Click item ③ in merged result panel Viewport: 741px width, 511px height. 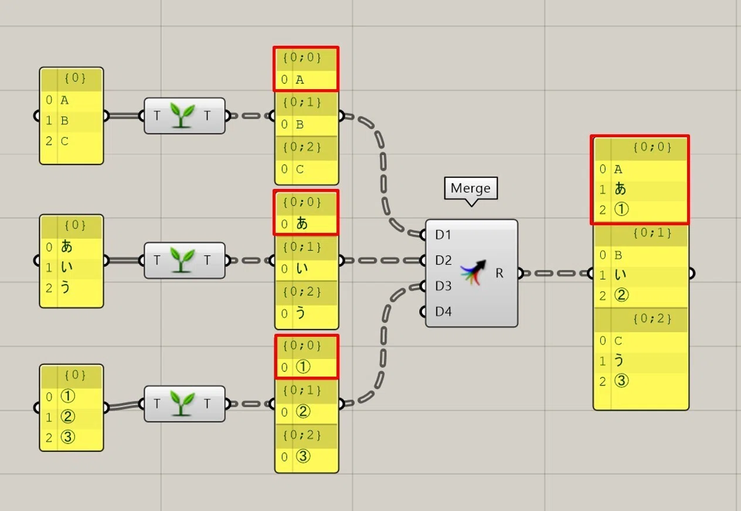pyautogui.click(x=621, y=381)
